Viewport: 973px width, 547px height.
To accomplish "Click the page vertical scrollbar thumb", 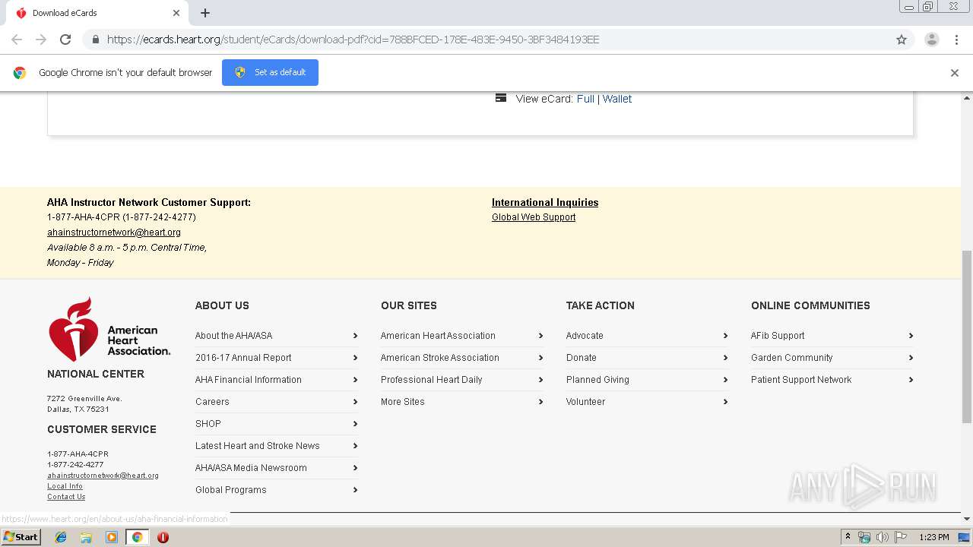I will [967, 337].
